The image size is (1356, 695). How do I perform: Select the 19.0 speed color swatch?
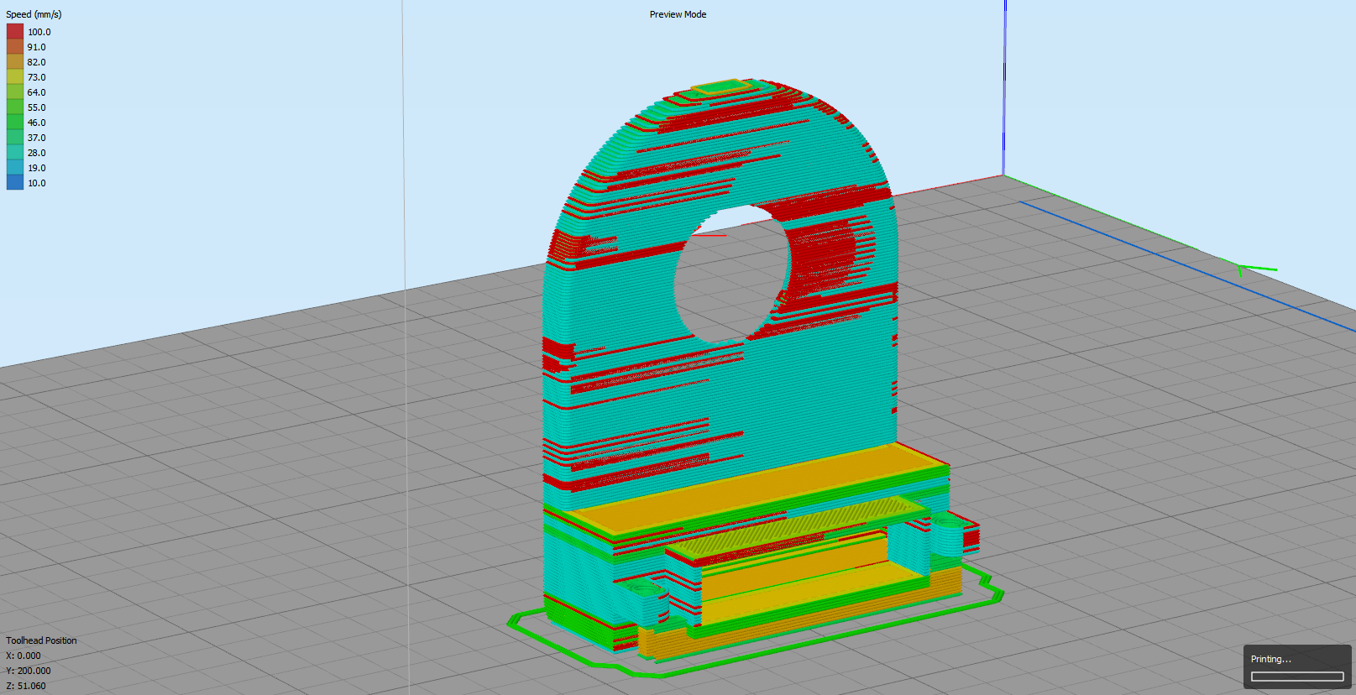pos(15,168)
